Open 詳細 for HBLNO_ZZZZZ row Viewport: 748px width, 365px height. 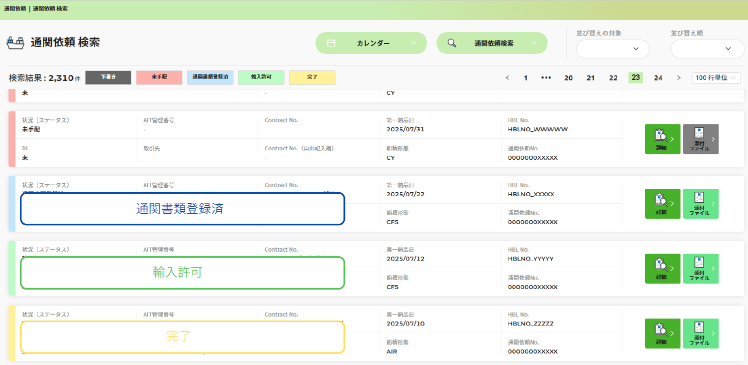662,334
